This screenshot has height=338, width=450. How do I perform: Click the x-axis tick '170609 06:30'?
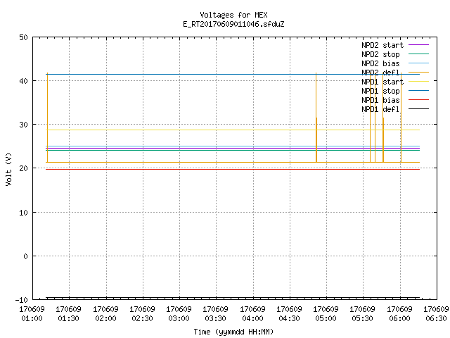pos(436,314)
